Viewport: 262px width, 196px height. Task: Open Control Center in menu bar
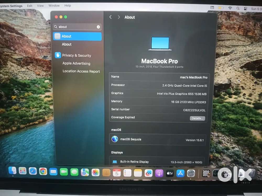point(245,8)
